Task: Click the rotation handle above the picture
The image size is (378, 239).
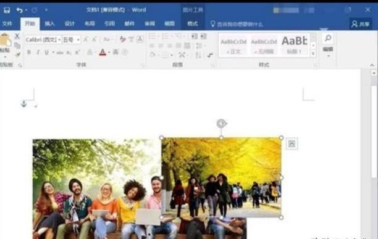Action: [221, 123]
